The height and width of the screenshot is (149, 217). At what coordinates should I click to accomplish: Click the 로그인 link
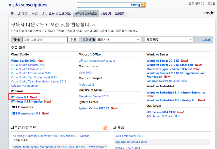(211, 3)
